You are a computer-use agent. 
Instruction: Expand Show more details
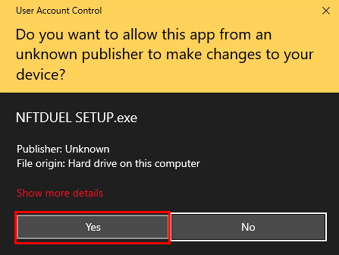60,193
